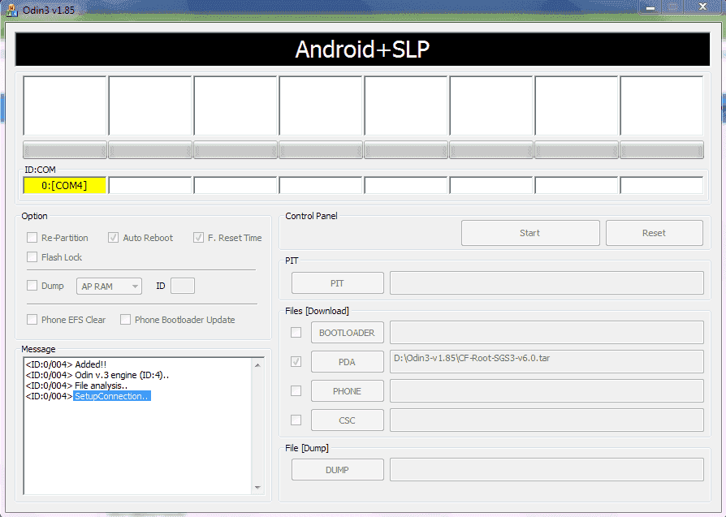This screenshot has height=517, width=726.
Task: Click the CSC file path field
Action: [x=547, y=420]
